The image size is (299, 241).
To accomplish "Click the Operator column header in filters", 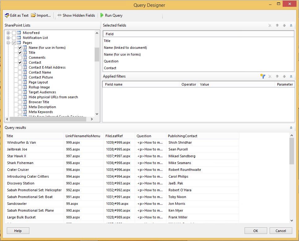I will click(189, 84).
